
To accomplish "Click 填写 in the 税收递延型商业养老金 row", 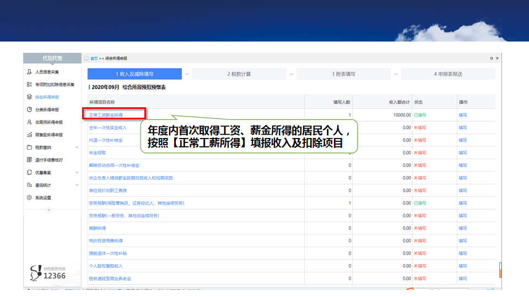I will (x=463, y=278).
